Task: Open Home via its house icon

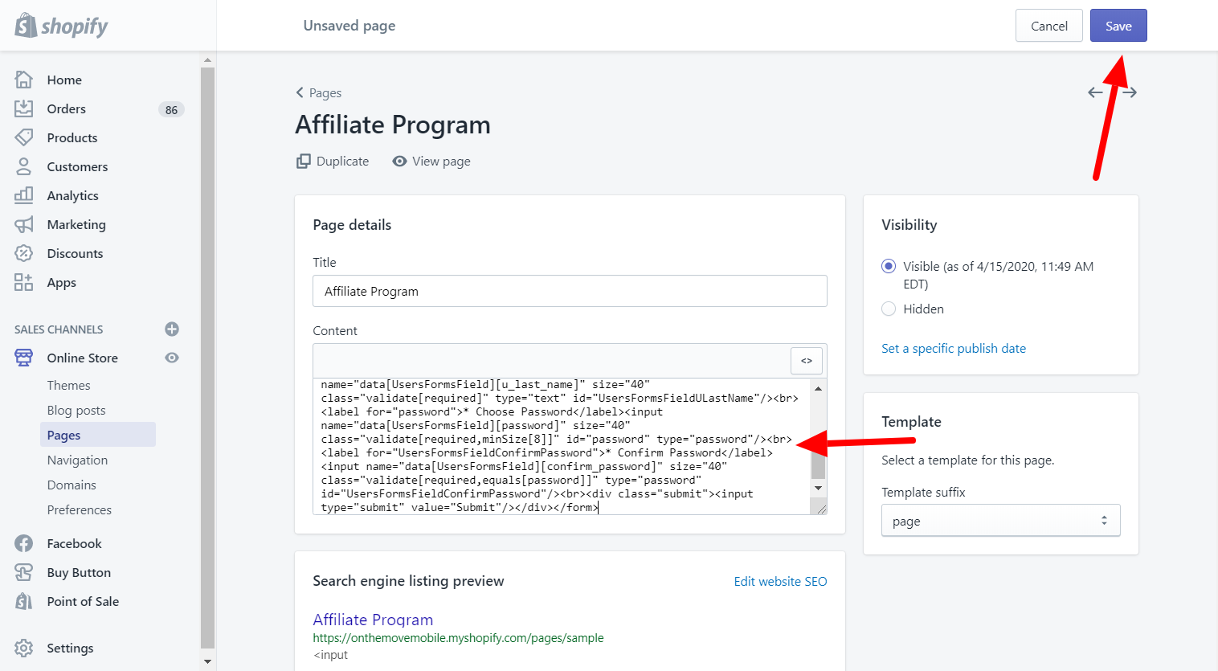Action: tap(24, 80)
